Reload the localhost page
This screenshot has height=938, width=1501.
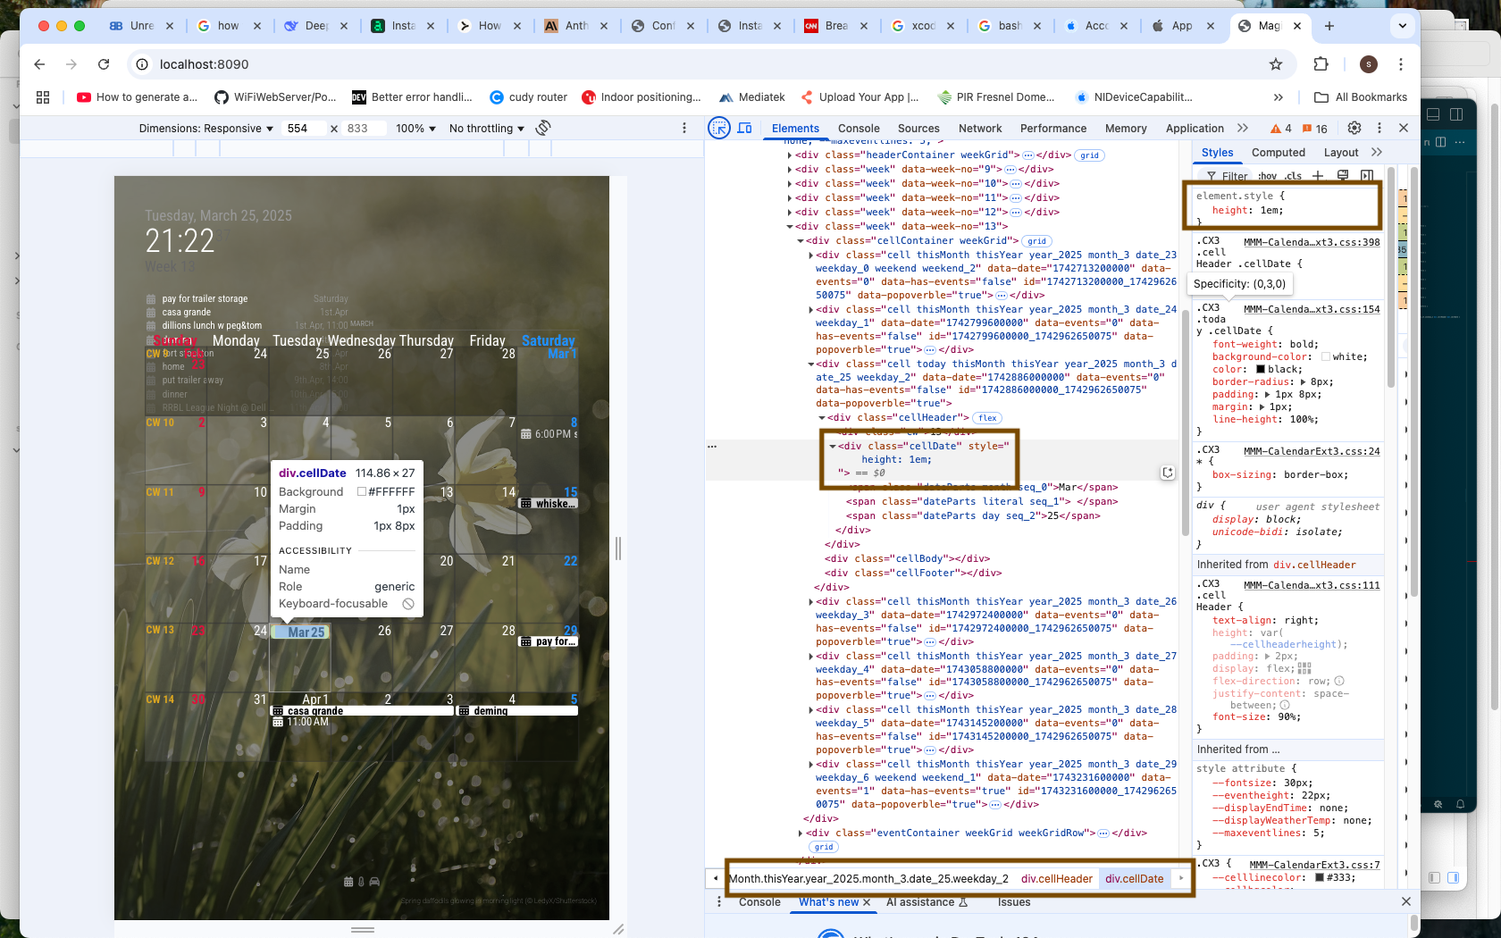coord(104,64)
